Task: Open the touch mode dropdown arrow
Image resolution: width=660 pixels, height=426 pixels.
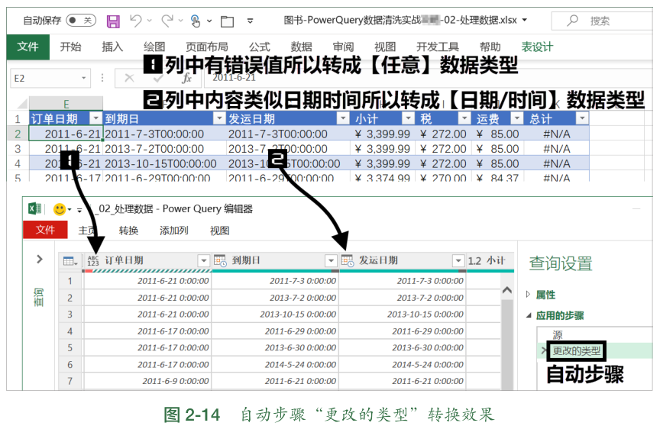Action: (x=209, y=21)
